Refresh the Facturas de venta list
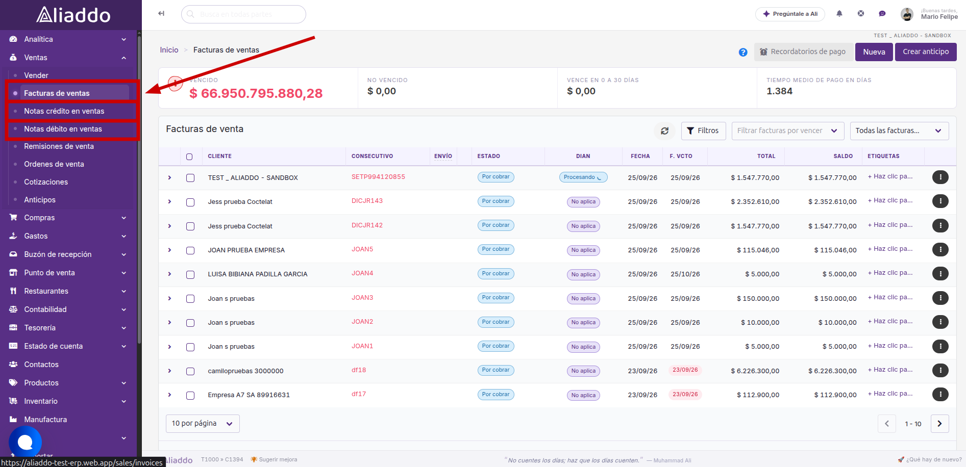The height and width of the screenshot is (467, 966). [x=664, y=131]
